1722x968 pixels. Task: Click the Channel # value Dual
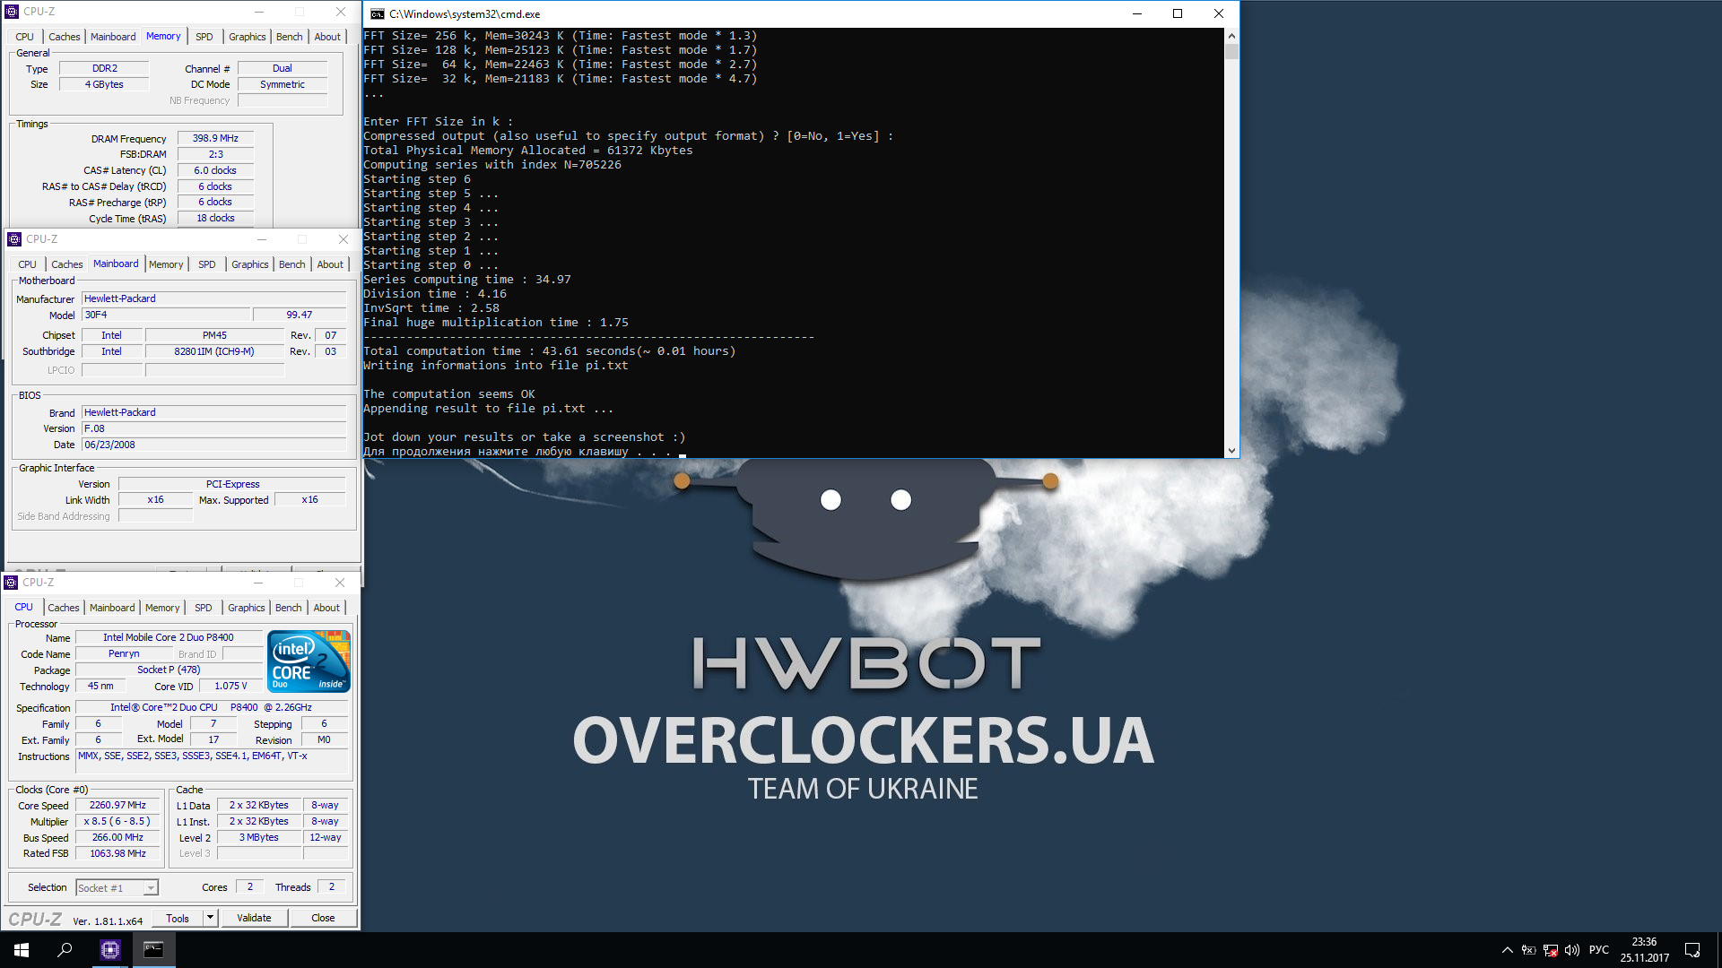pos(283,68)
